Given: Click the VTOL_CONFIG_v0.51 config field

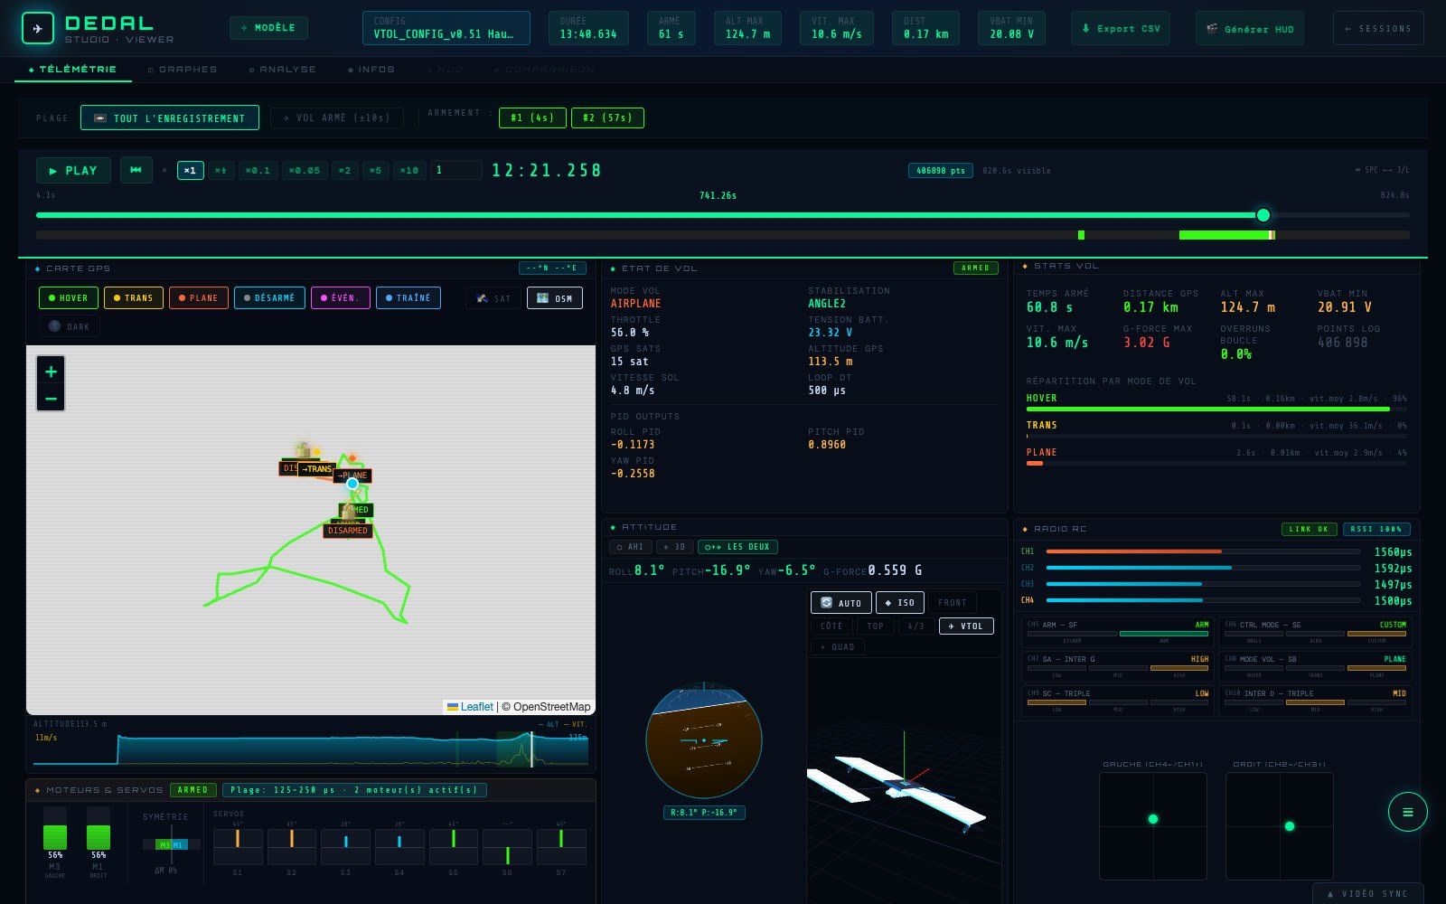Looking at the screenshot, I should click(446, 28).
